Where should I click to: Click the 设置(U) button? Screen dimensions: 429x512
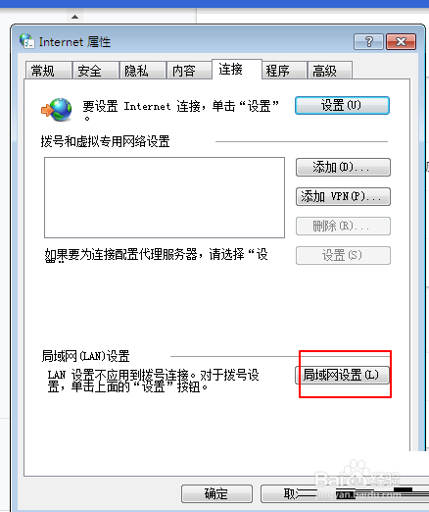pos(342,105)
